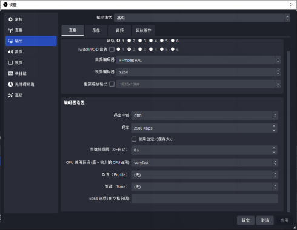This screenshot has height=230, width=297.
Task: Open Audio settings speaker icon
Action: point(10,52)
